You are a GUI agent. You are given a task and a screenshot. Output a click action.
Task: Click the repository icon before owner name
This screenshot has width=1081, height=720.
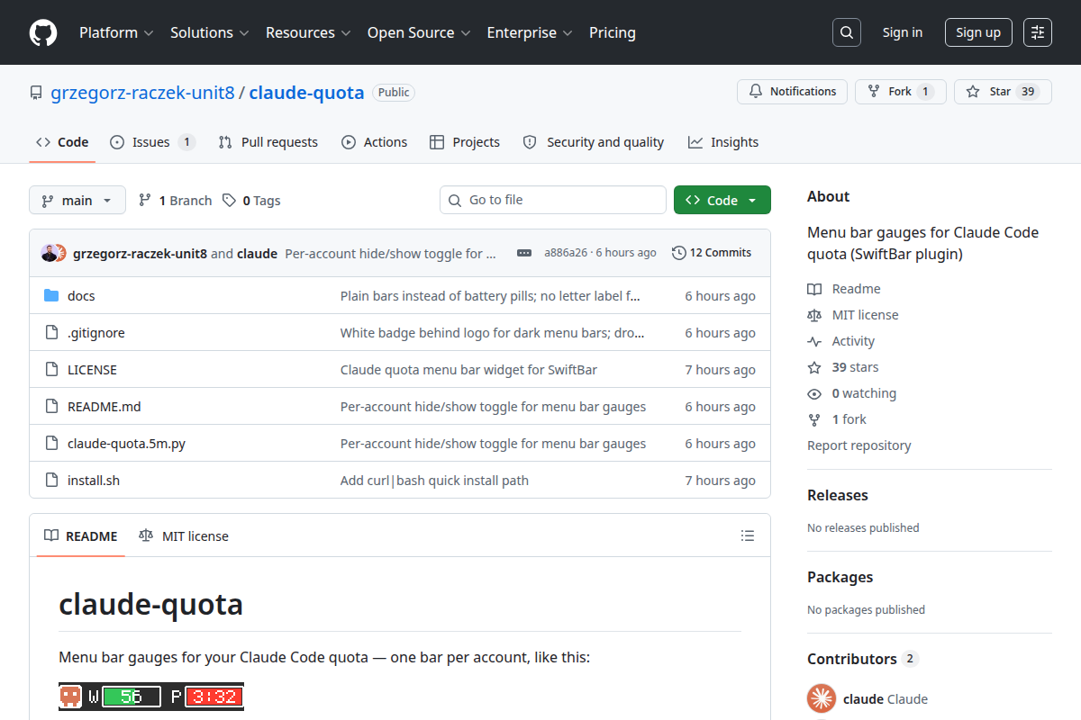tap(36, 93)
